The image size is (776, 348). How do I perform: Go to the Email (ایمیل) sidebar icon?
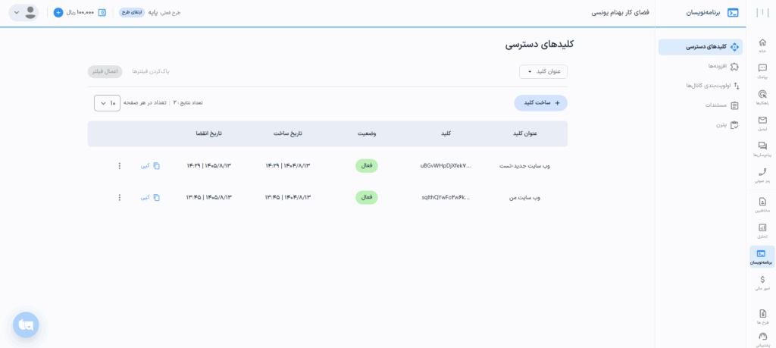tap(762, 123)
